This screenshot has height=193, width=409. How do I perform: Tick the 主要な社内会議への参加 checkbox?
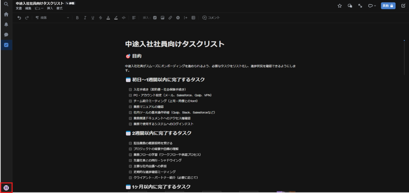pyautogui.click(x=130, y=166)
